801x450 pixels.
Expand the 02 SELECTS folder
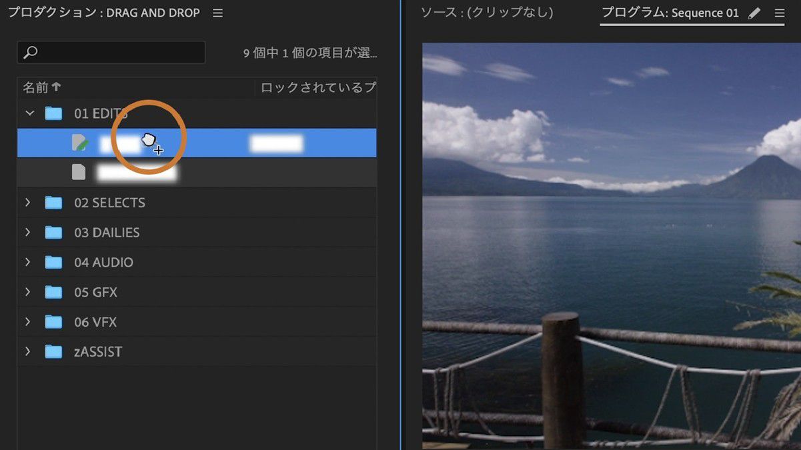[x=28, y=202]
